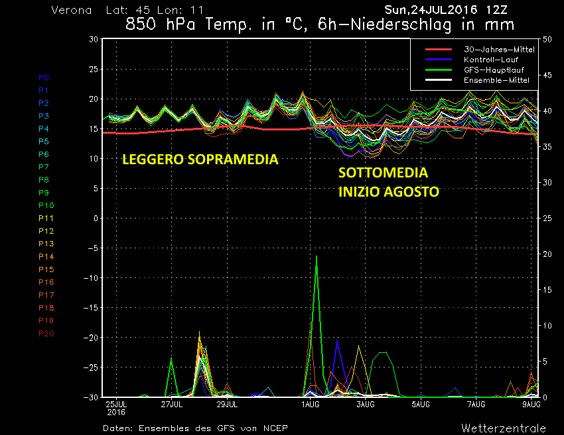Click the 30-Jahres-Mittel legend text
Image resolution: width=564 pixels, height=435 pixels.
click(x=499, y=50)
